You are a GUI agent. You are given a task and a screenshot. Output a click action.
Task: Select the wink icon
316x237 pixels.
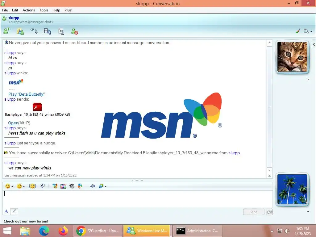[19, 186]
